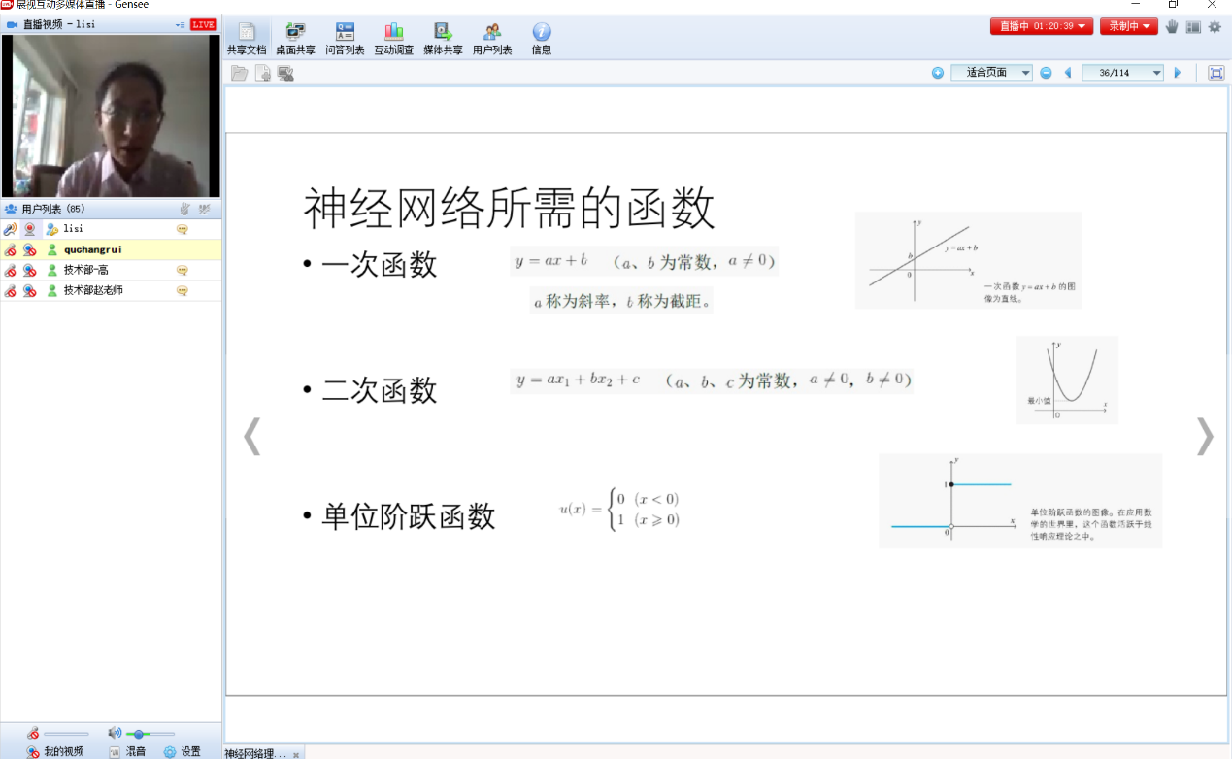Toggle the microphone icon at the bottom
This screenshot has width=1232, height=759.
click(33, 733)
